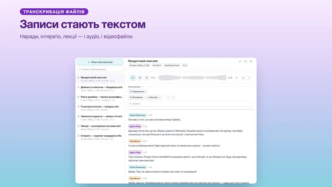Click the 0:42 timestamp
Image resolution: width=332 pixels, height=187 pixels.
[150, 167]
